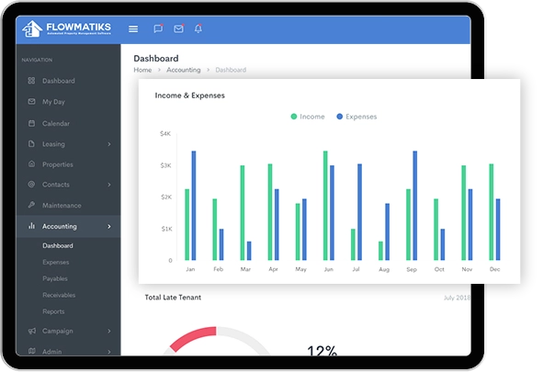The width and height of the screenshot is (543, 372).
Task: Open Reports under Accounting
Action: pyautogui.click(x=53, y=311)
